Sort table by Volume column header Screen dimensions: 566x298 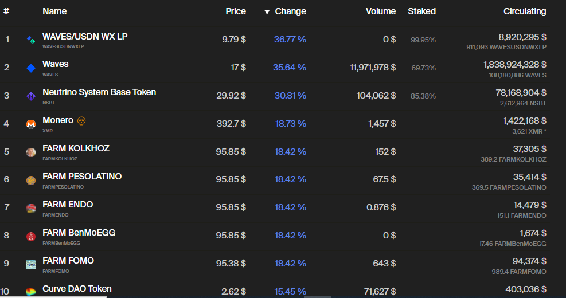381,11
